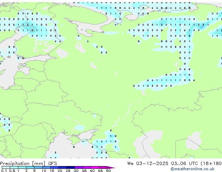Click the '(18+180' forecast run text

[x=211, y=164]
